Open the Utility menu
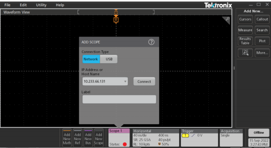This screenshot has height=148, width=271. (x=41, y=5)
